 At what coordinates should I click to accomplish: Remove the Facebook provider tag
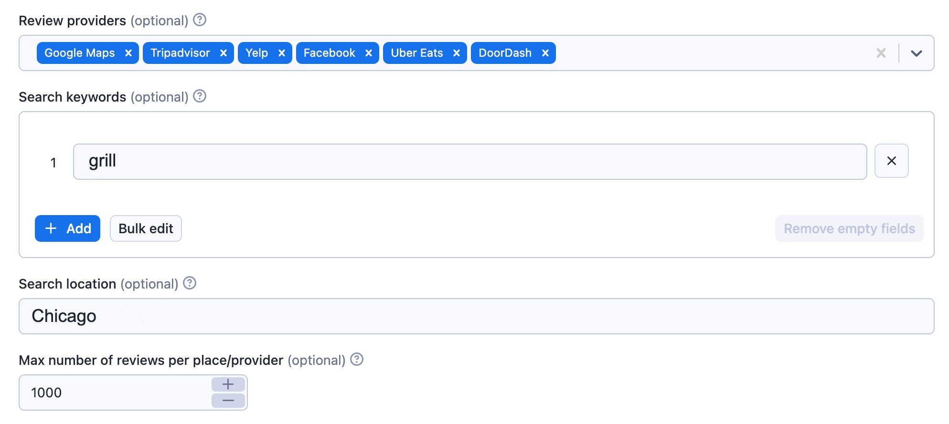pyautogui.click(x=368, y=53)
